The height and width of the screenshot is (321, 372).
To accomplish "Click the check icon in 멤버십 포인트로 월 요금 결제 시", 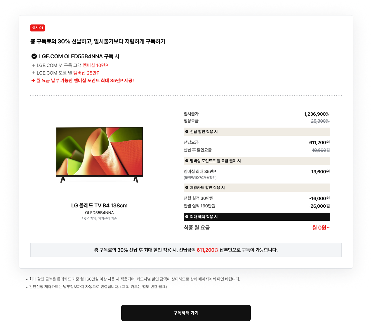I will 187,161.
